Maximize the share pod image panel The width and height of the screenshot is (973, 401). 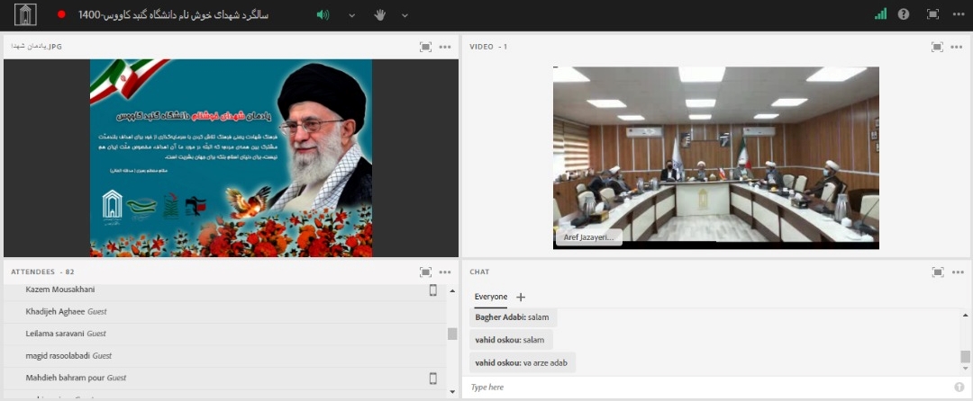tap(425, 47)
